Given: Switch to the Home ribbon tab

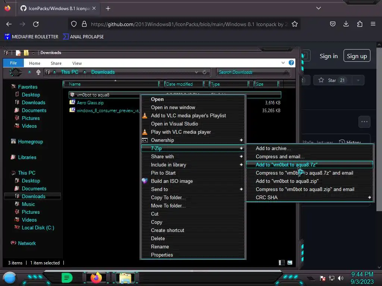Looking at the screenshot, I should pyautogui.click(x=35, y=63).
